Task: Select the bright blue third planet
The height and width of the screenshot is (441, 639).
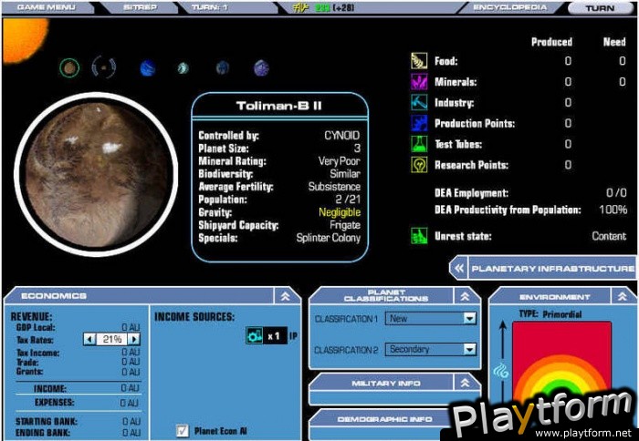Action: (148, 68)
